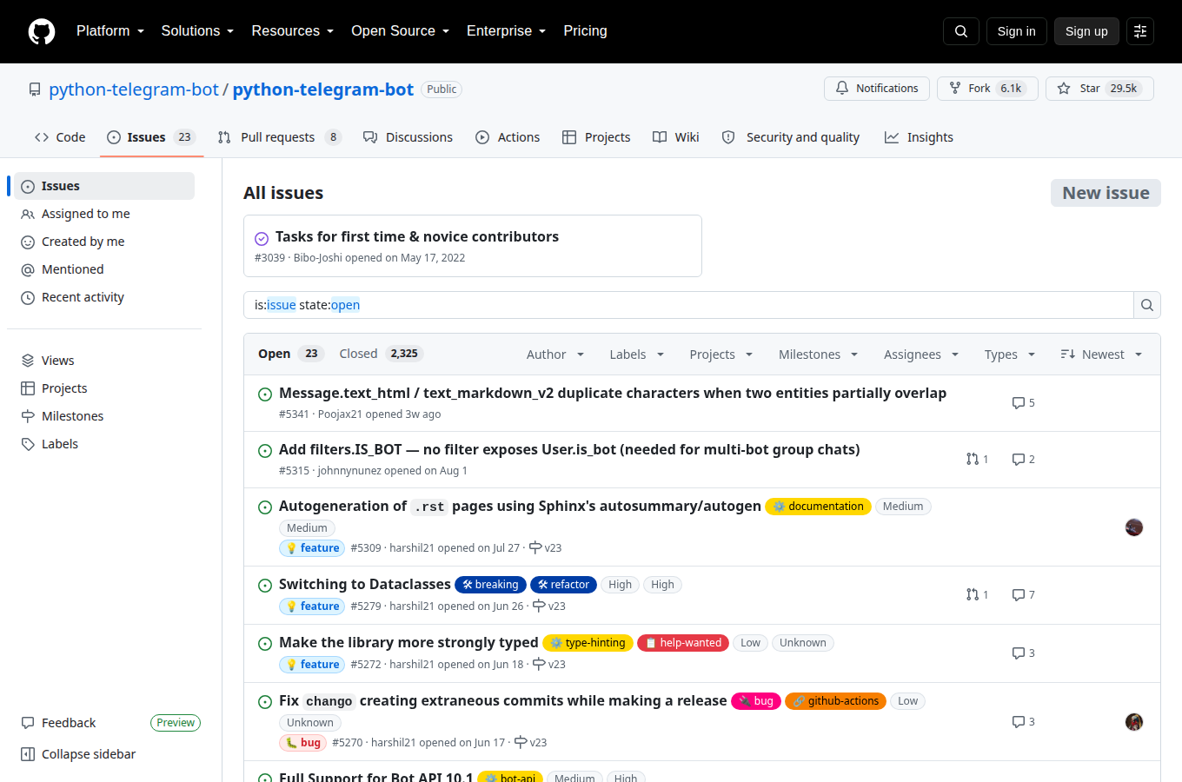The image size is (1182, 782).
Task: Open the Projects filter dropdown
Action: pyautogui.click(x=721, y=355)
